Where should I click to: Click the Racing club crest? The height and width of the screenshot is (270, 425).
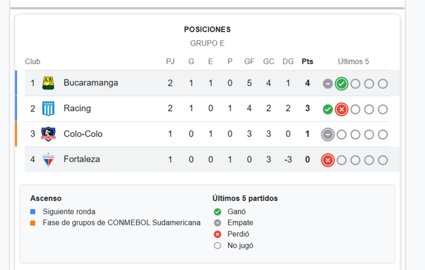(x=48, y=109)
